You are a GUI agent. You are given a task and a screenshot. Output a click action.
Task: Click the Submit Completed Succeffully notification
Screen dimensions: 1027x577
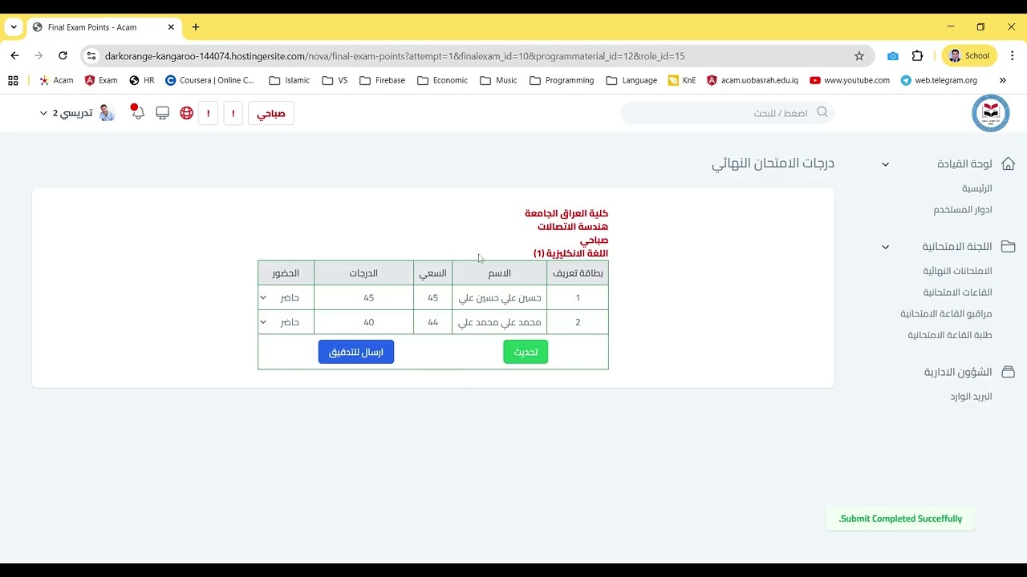click(900, 518)
